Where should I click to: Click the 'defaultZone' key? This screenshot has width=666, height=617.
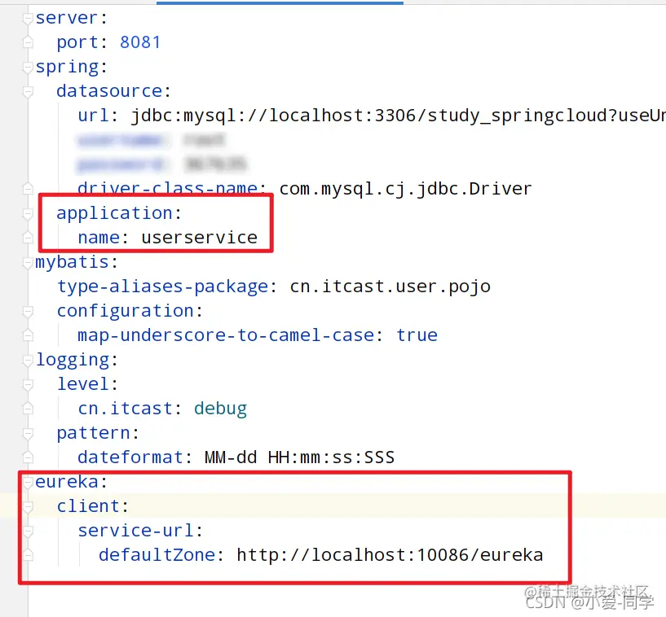157,555
